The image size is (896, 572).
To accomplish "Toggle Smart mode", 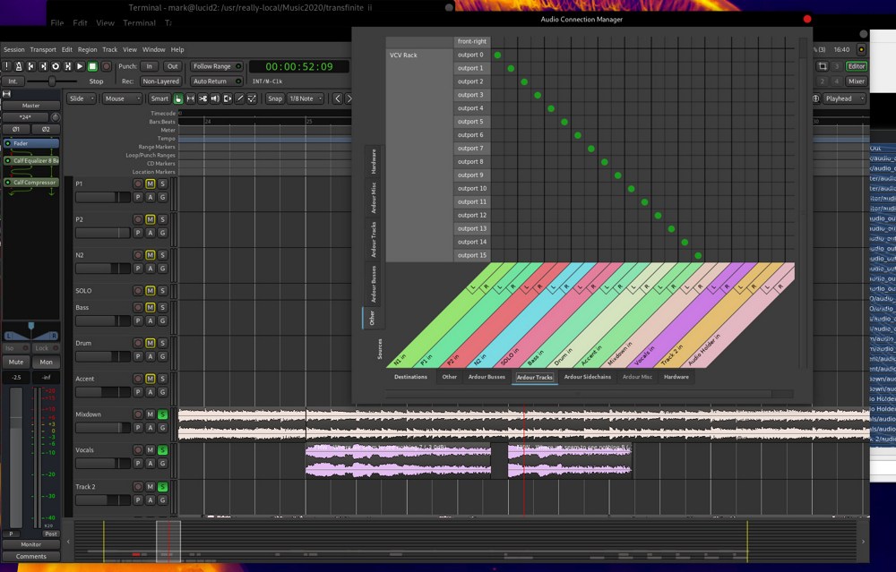I will (159, 98).
